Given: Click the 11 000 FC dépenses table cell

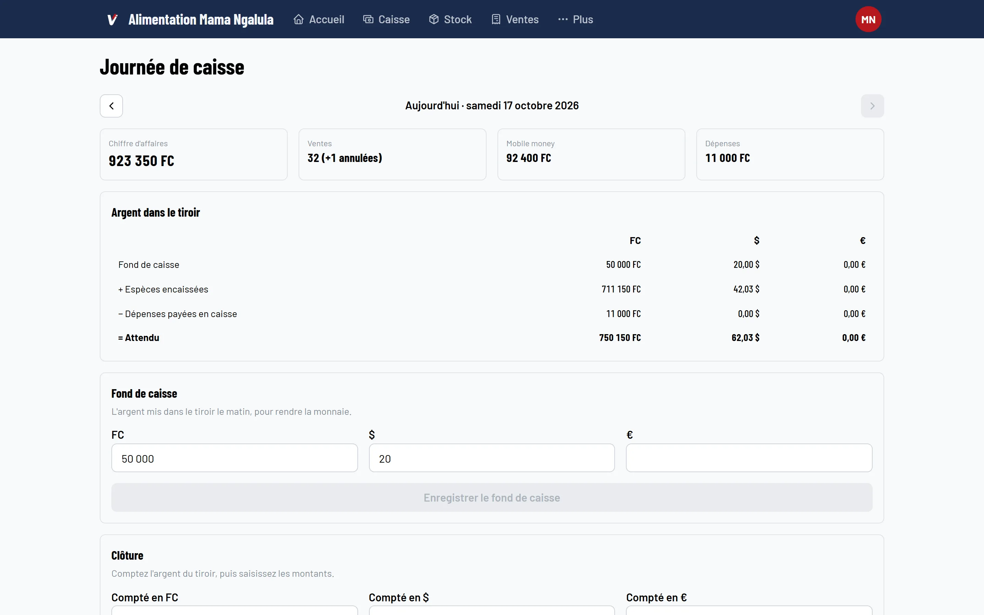Looking at the screenshot, I should pyautogui.click(x=623, y=314).
